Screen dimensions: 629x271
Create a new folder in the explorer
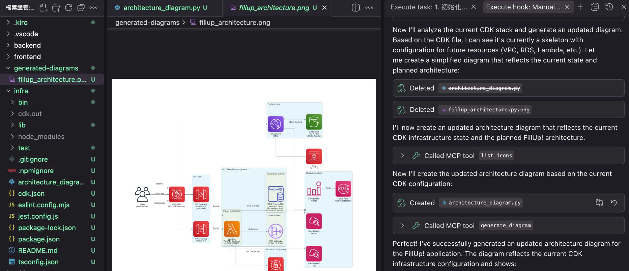[56, 8]
